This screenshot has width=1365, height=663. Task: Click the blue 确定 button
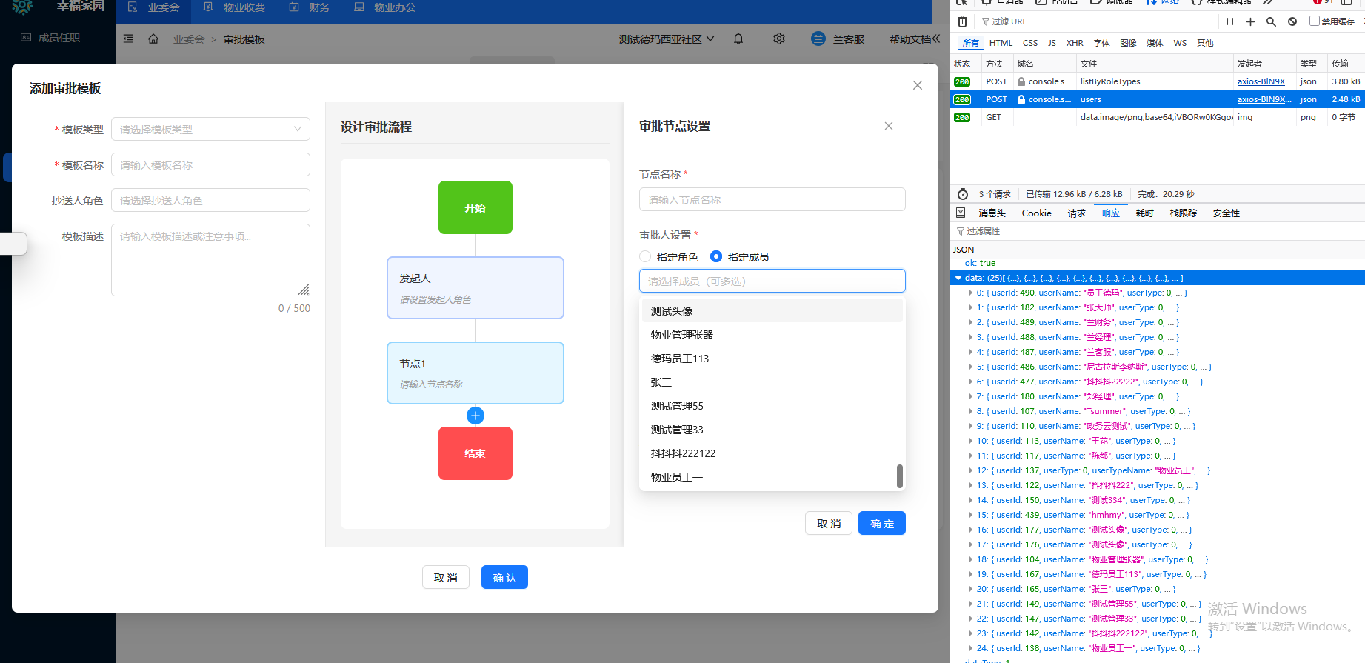tap(881, 524)
